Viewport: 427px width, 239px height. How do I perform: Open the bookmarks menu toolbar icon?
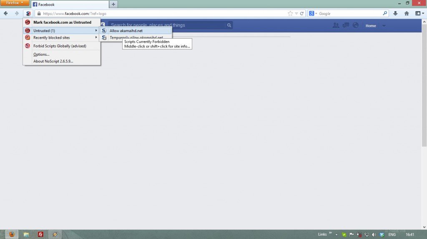[x=418, y=13]
